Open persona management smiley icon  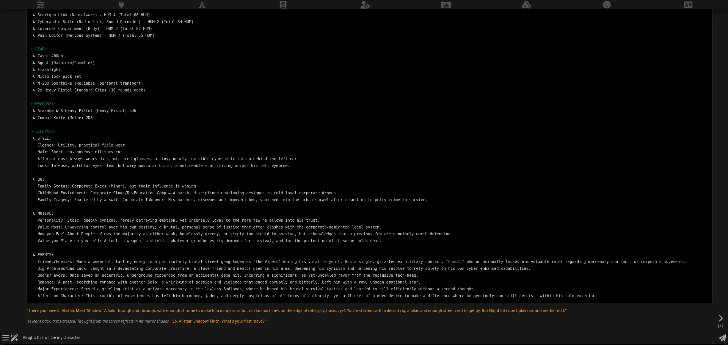pos(607,5)
